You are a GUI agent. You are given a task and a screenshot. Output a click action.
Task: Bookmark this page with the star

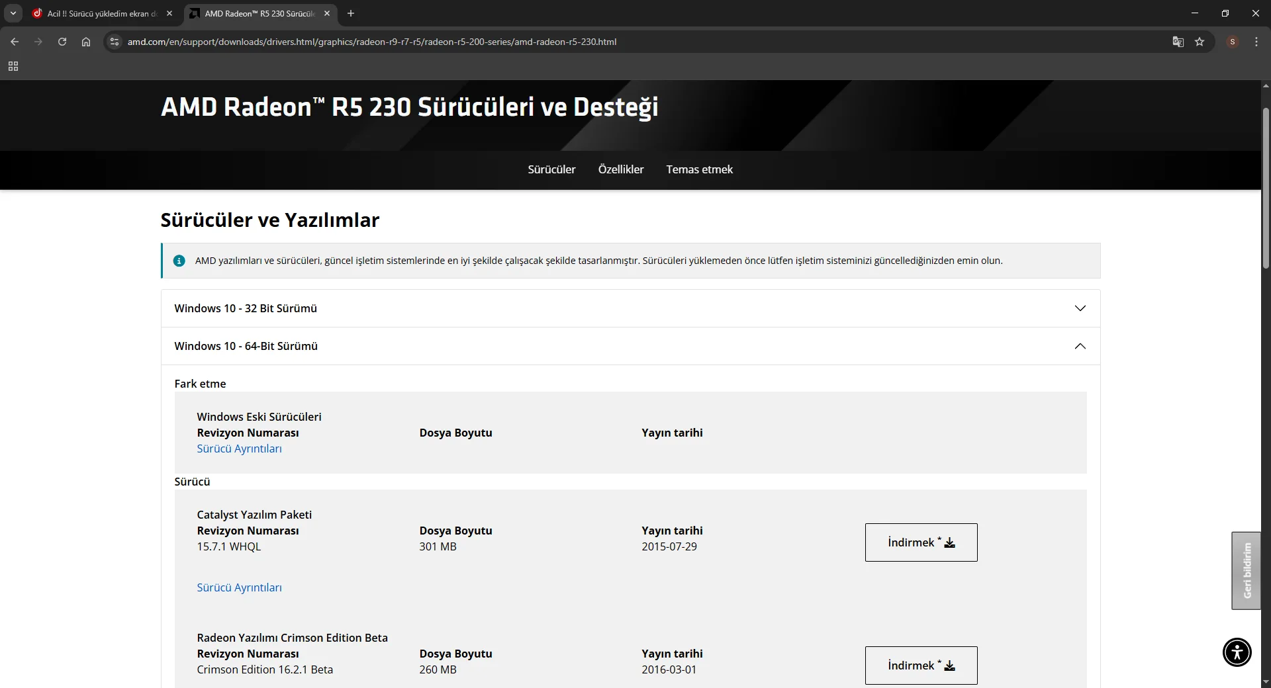pyautogui.click(x=1200, y=42)
